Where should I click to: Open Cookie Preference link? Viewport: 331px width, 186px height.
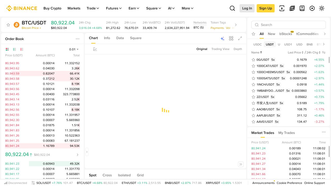tap(289, 183)
